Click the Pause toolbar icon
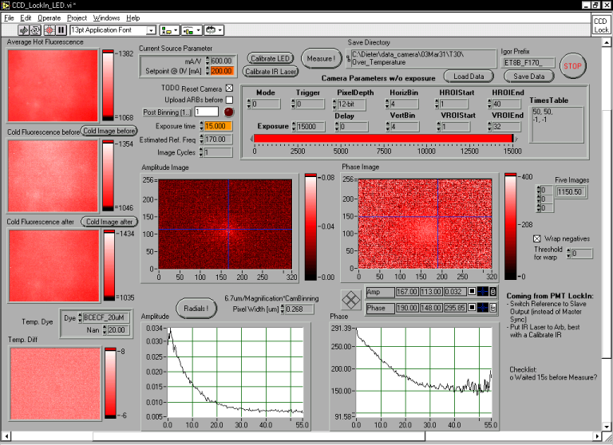The height and width of the screenshot is (445, 613). pyautogui.click(x=61, y=30)
